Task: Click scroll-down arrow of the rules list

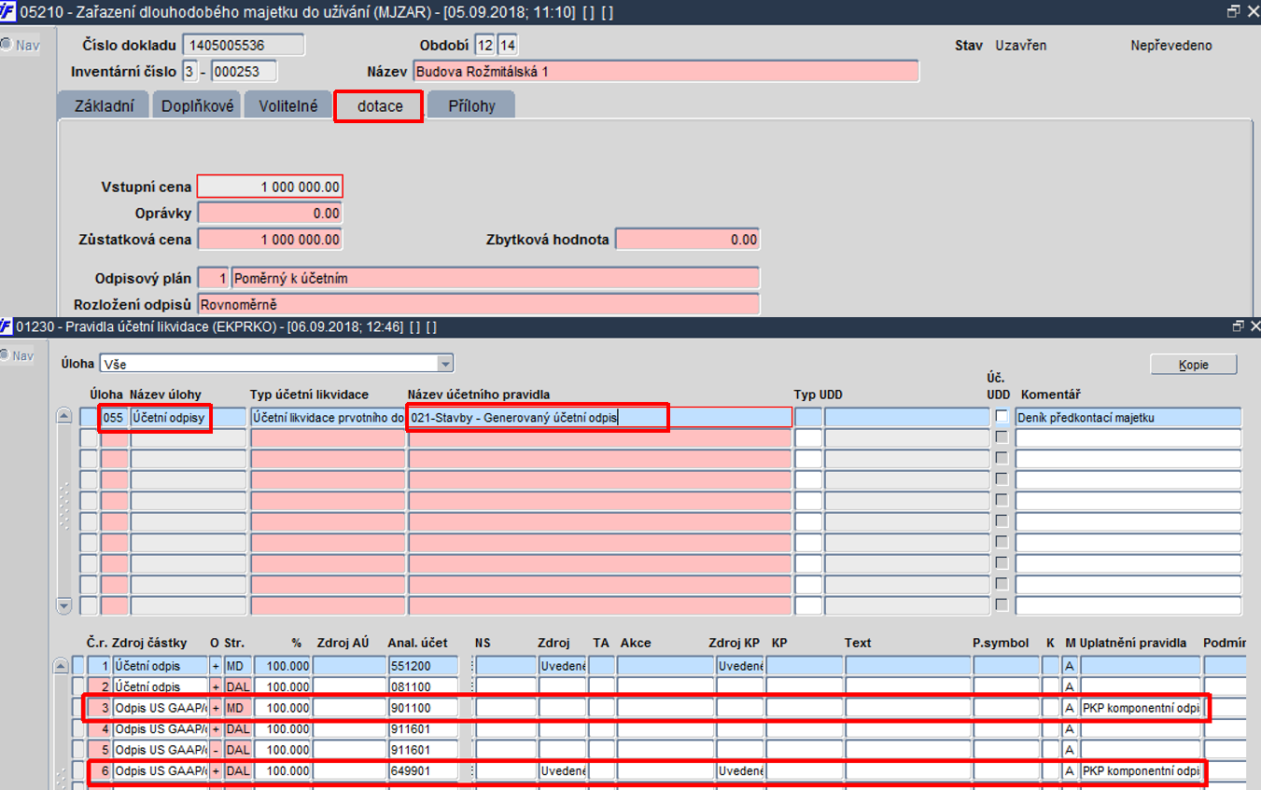Action: 63,605
